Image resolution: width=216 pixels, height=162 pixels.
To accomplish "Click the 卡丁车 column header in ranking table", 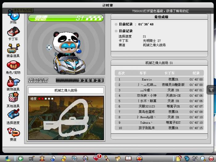I will coord(170,73).
